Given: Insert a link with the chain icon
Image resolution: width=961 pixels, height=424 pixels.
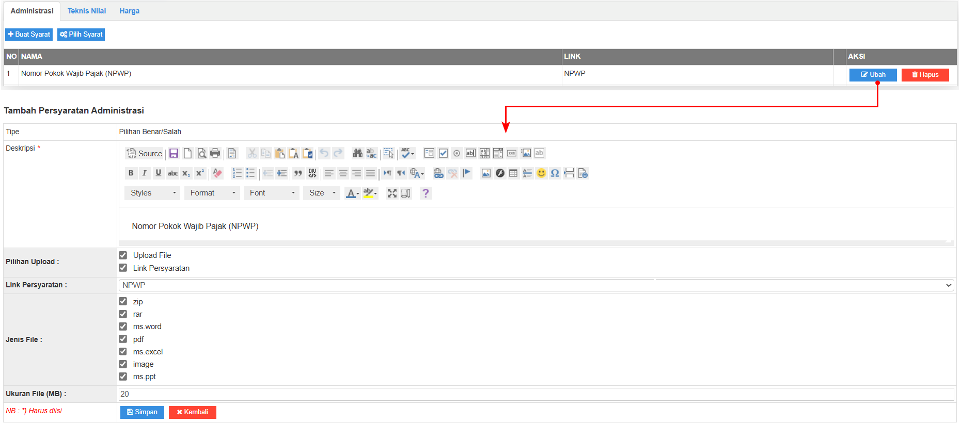Looking at the screenshot, I should click(x=438, y=173).
